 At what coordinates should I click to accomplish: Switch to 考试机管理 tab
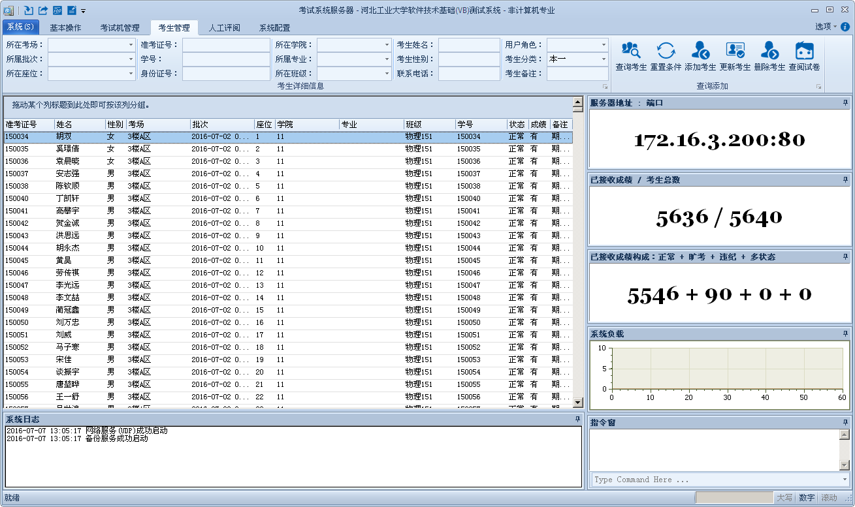[x=120, y=28]
